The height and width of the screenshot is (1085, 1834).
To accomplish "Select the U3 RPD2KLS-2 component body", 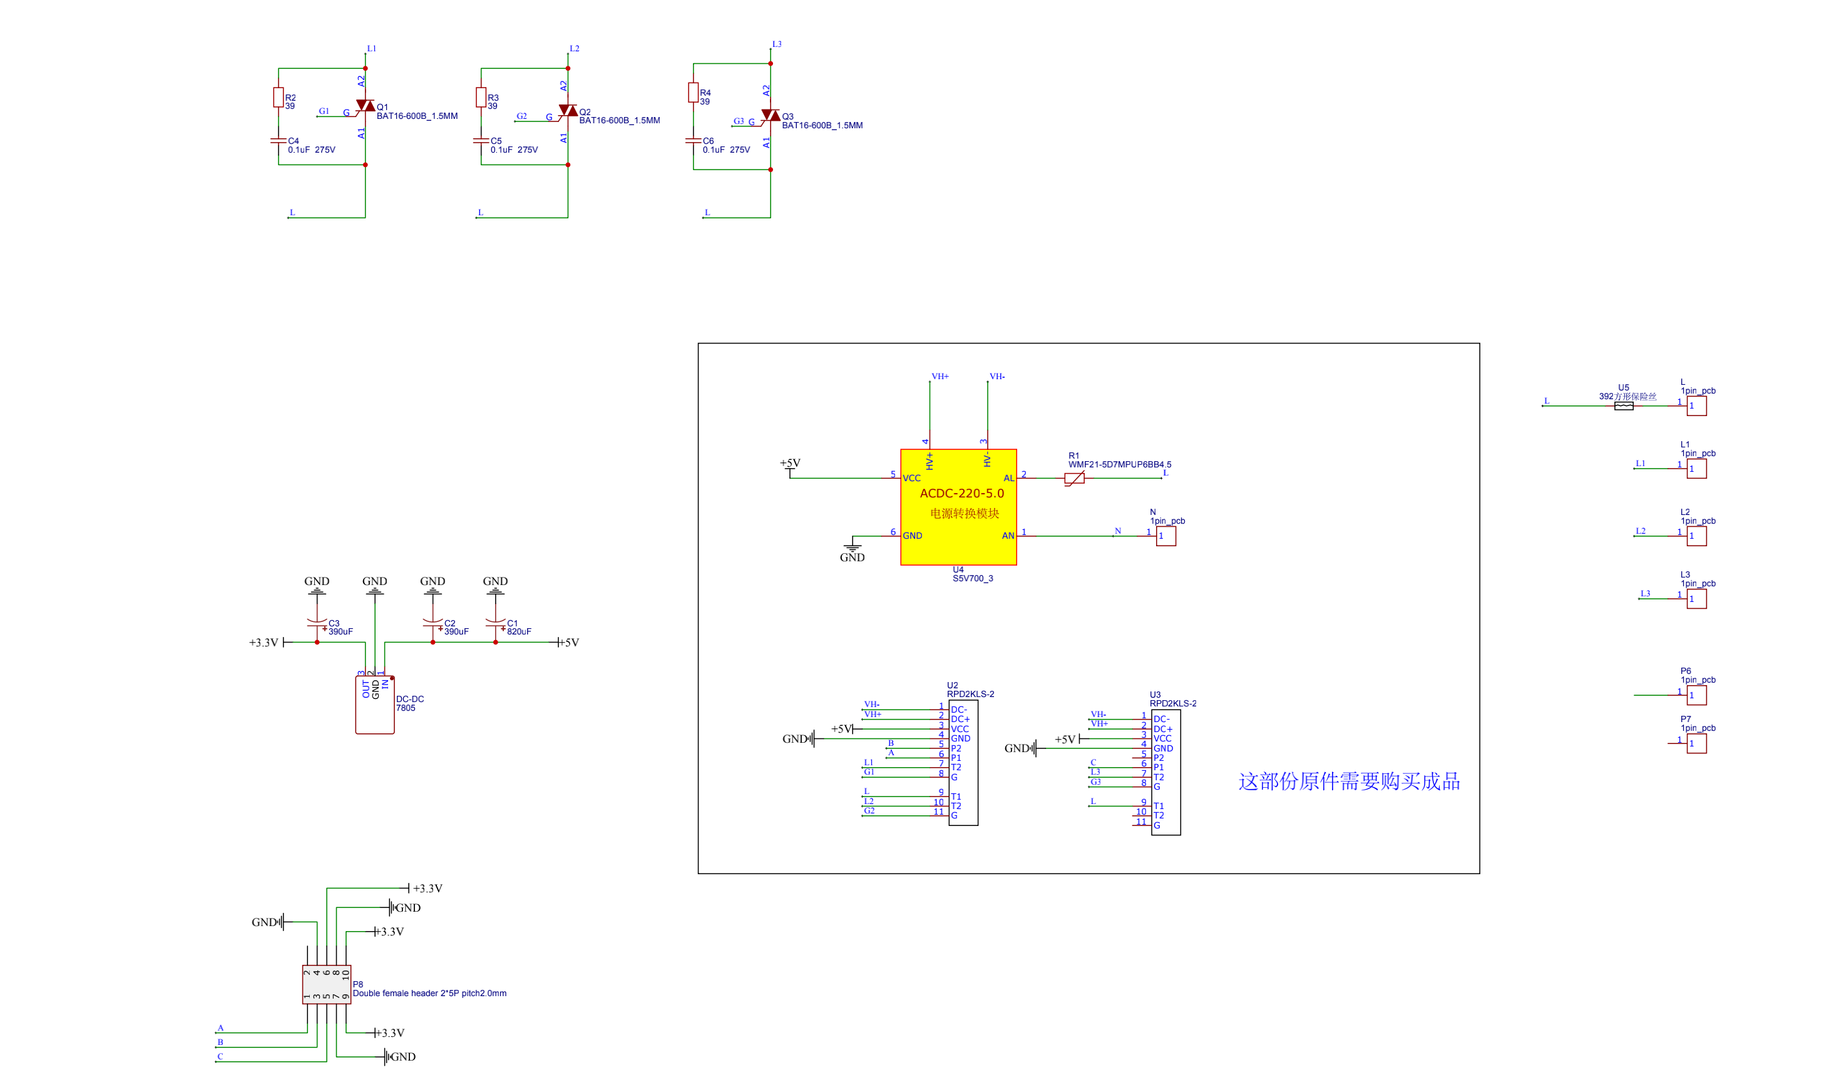I will 1165,773.
